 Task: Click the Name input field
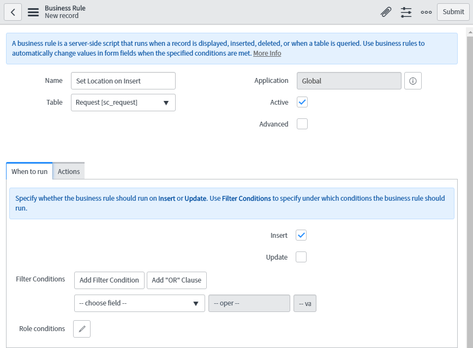click(123, 81)
